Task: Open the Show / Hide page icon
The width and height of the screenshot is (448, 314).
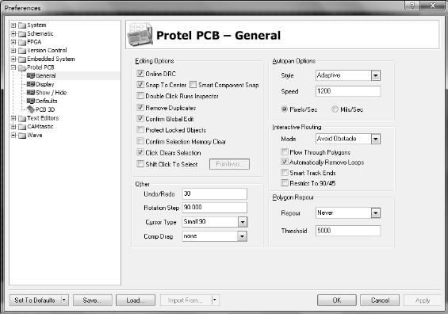Action: click(x=31, y=93)
